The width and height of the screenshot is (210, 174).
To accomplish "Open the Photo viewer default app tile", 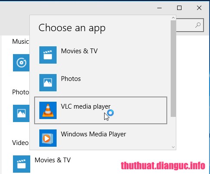I will (x=21, y=113).
